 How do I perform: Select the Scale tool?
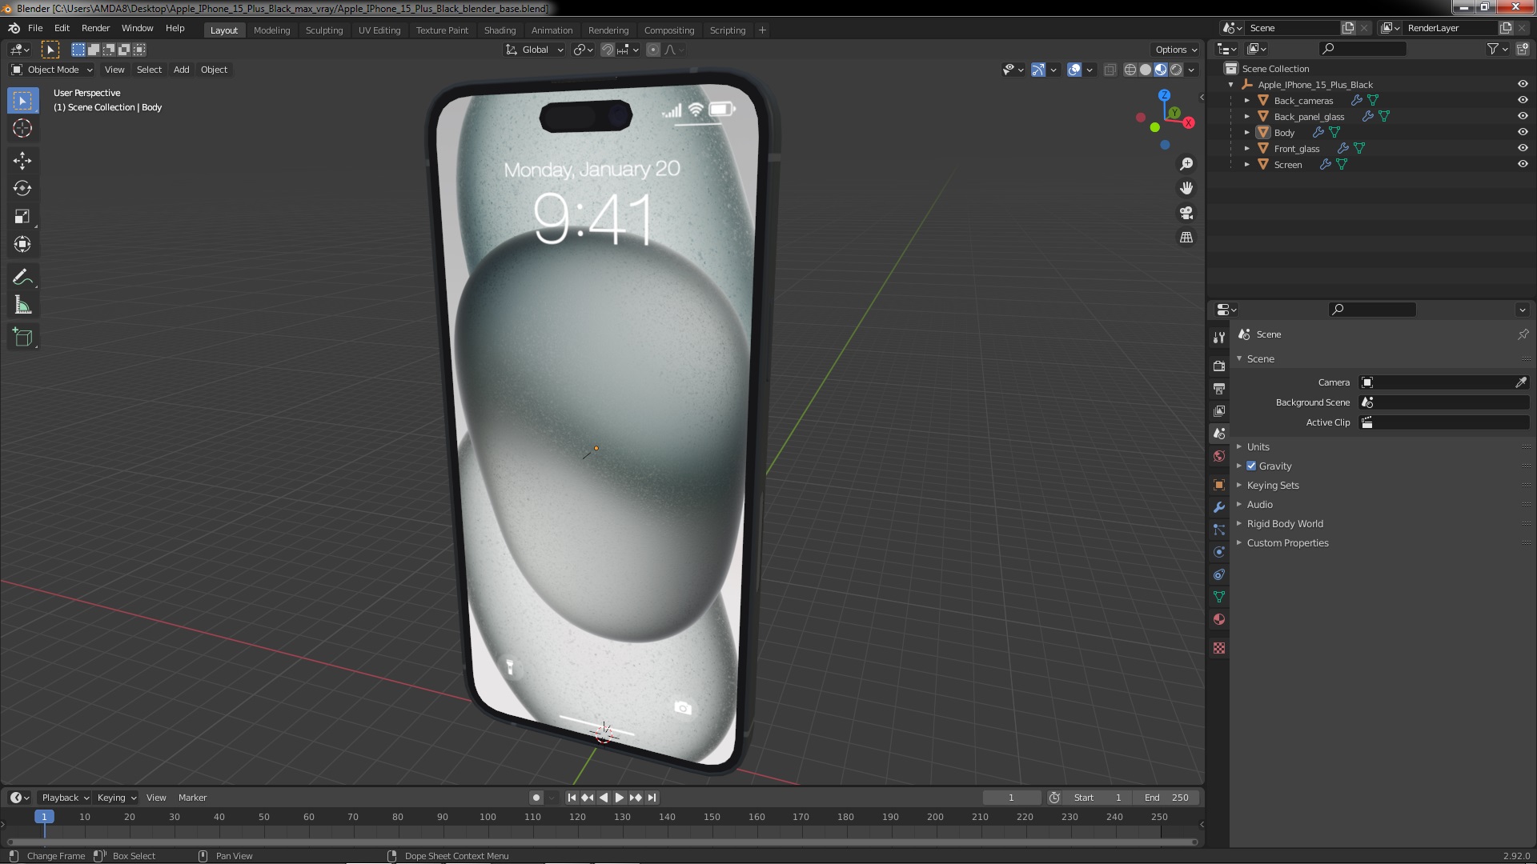[22, 217]
